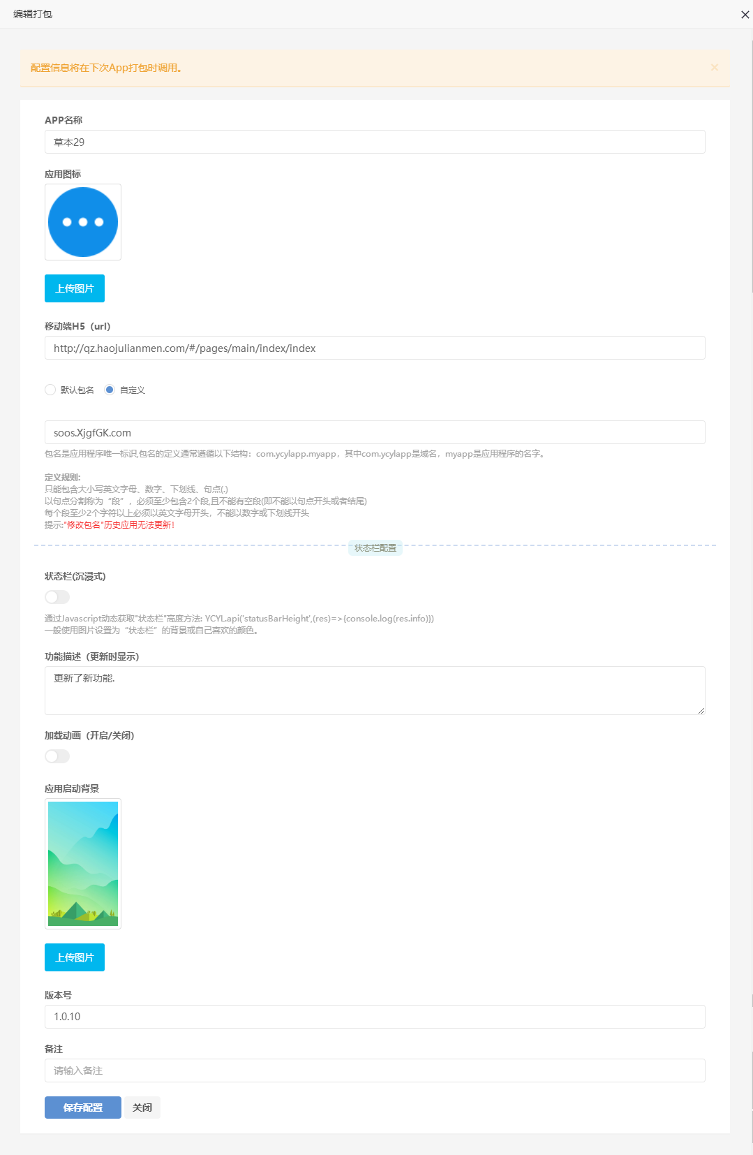Click 上传图片 under the app icon
The image size is (753, 1155).
point(75,288)
